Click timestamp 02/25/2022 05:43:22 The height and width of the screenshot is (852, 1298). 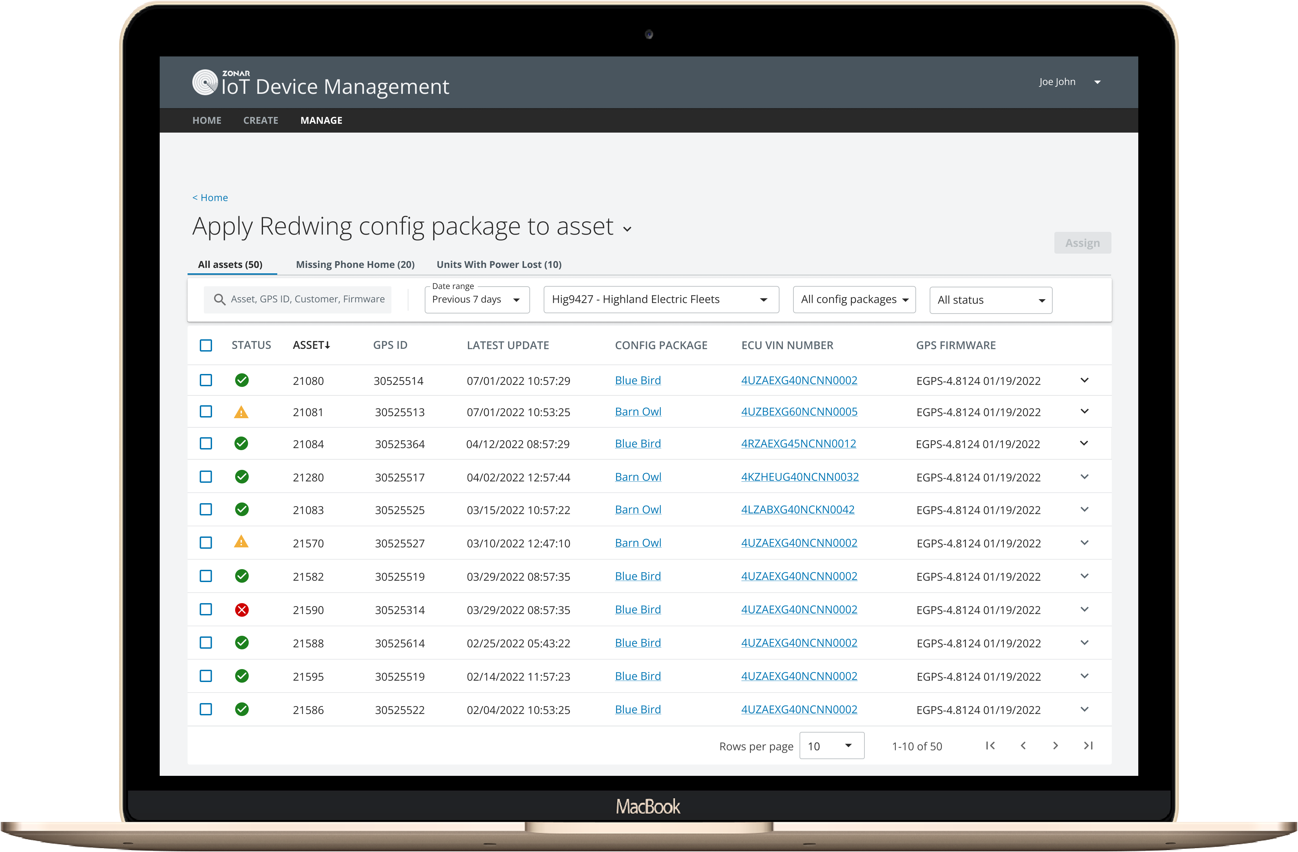[518, 644]
